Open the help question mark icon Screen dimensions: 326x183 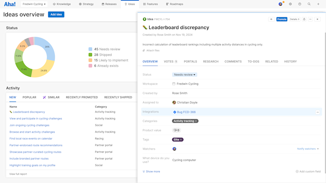coord(299,4)
